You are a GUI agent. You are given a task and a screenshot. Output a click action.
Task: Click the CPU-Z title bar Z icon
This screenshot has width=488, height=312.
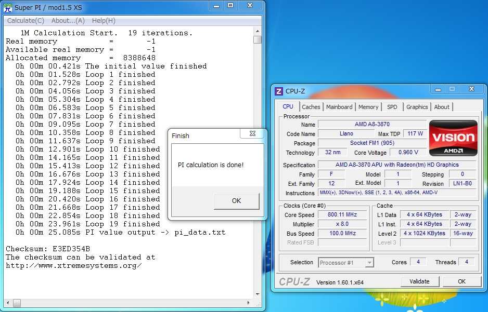click(279, 91)
